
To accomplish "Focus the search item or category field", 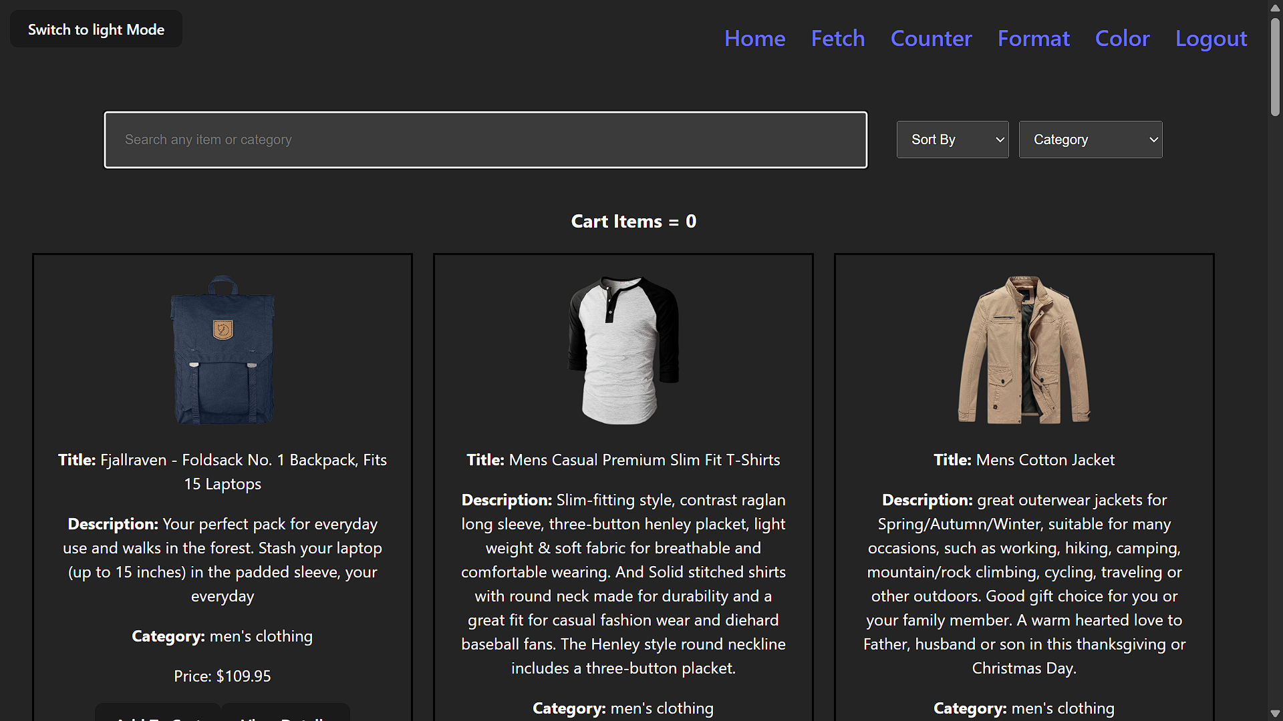I will (485, 140).
